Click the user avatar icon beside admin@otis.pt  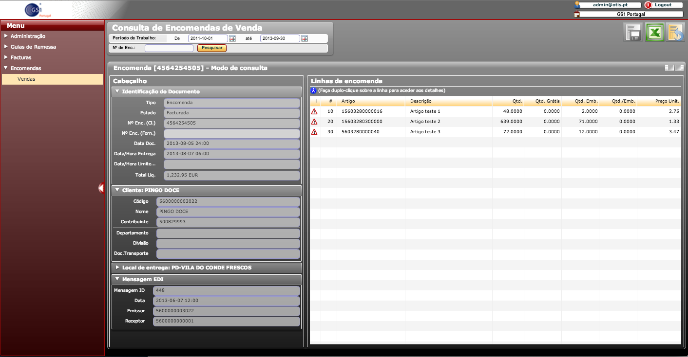[x=577, y=5]
